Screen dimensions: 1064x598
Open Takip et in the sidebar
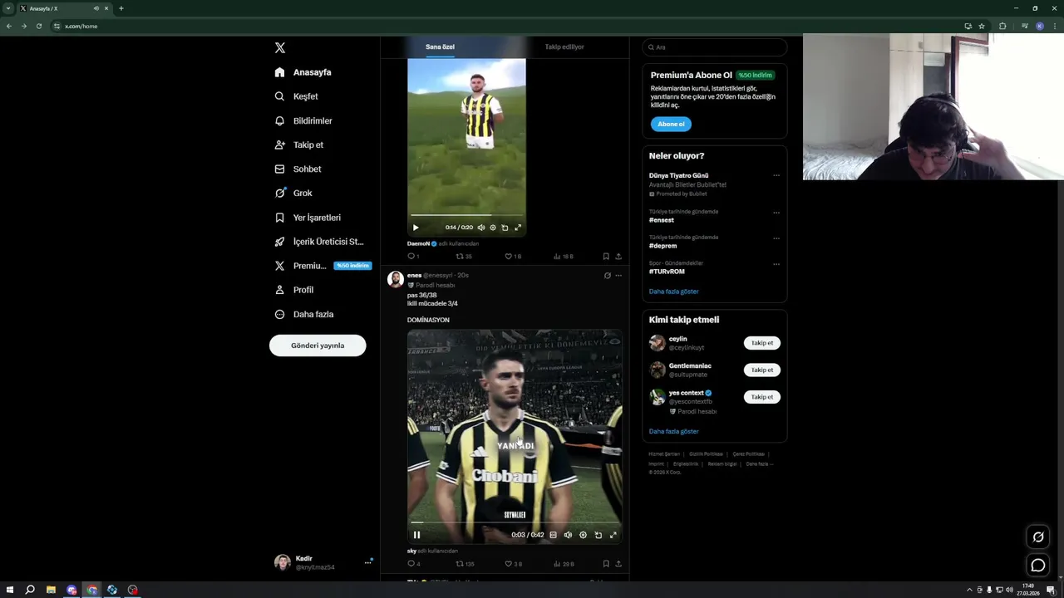click(x=299, y=145)
